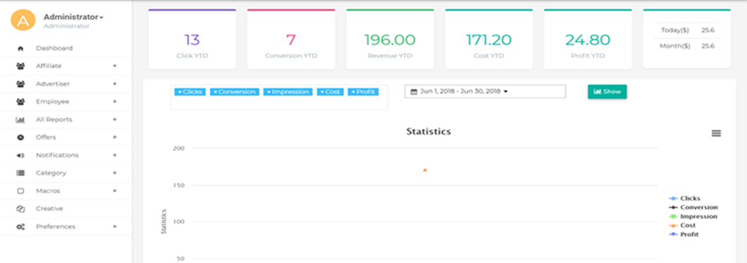Click inside the metrics tag input box

(x=279, y=97)
